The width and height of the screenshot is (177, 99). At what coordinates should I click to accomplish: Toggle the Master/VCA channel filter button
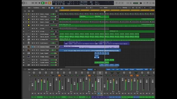point(139,70)
